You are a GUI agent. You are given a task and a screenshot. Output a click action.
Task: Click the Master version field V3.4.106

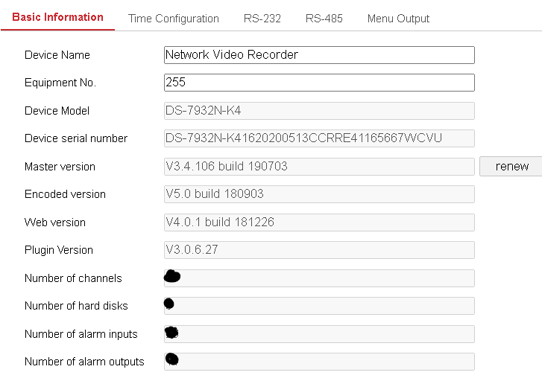click(318, 167)
